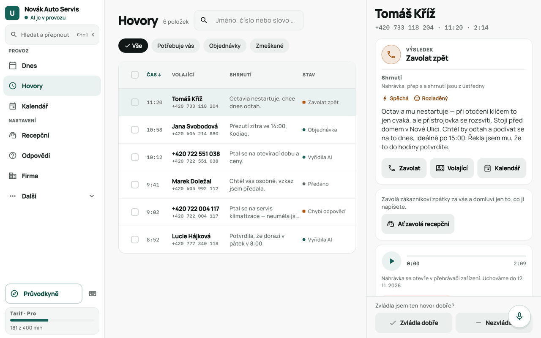Check the Marek Doležal row checkbox
This screenshot has height=338, width=541.
(135, 185)
